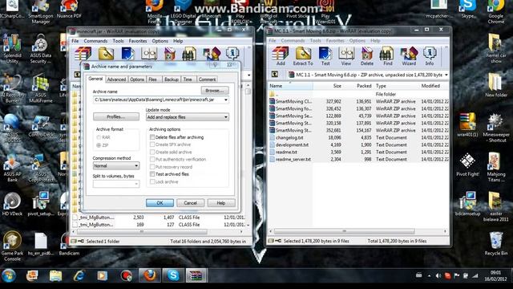The width and height of the screenshot is (513, 289).
Task: Switch to the Advanced tab
Action: [x=116, y=79]
